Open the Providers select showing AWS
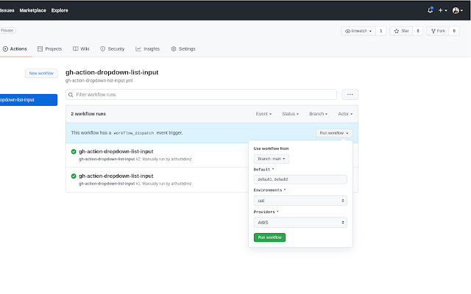The width and height of the screenshot is (471, 294). click(x=300, y=223)
